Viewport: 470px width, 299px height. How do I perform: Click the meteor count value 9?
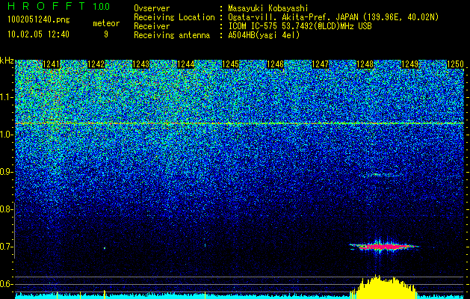pyautogui.click(x=106, y=34)
